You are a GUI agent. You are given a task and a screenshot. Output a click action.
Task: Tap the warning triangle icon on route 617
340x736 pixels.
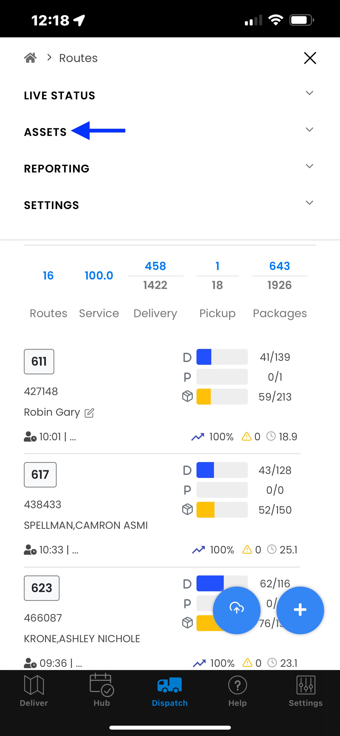tap(247, 549)
